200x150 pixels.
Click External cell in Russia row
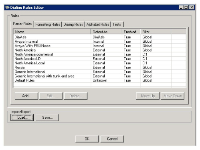pyautogui.click(x=99, y=67)
